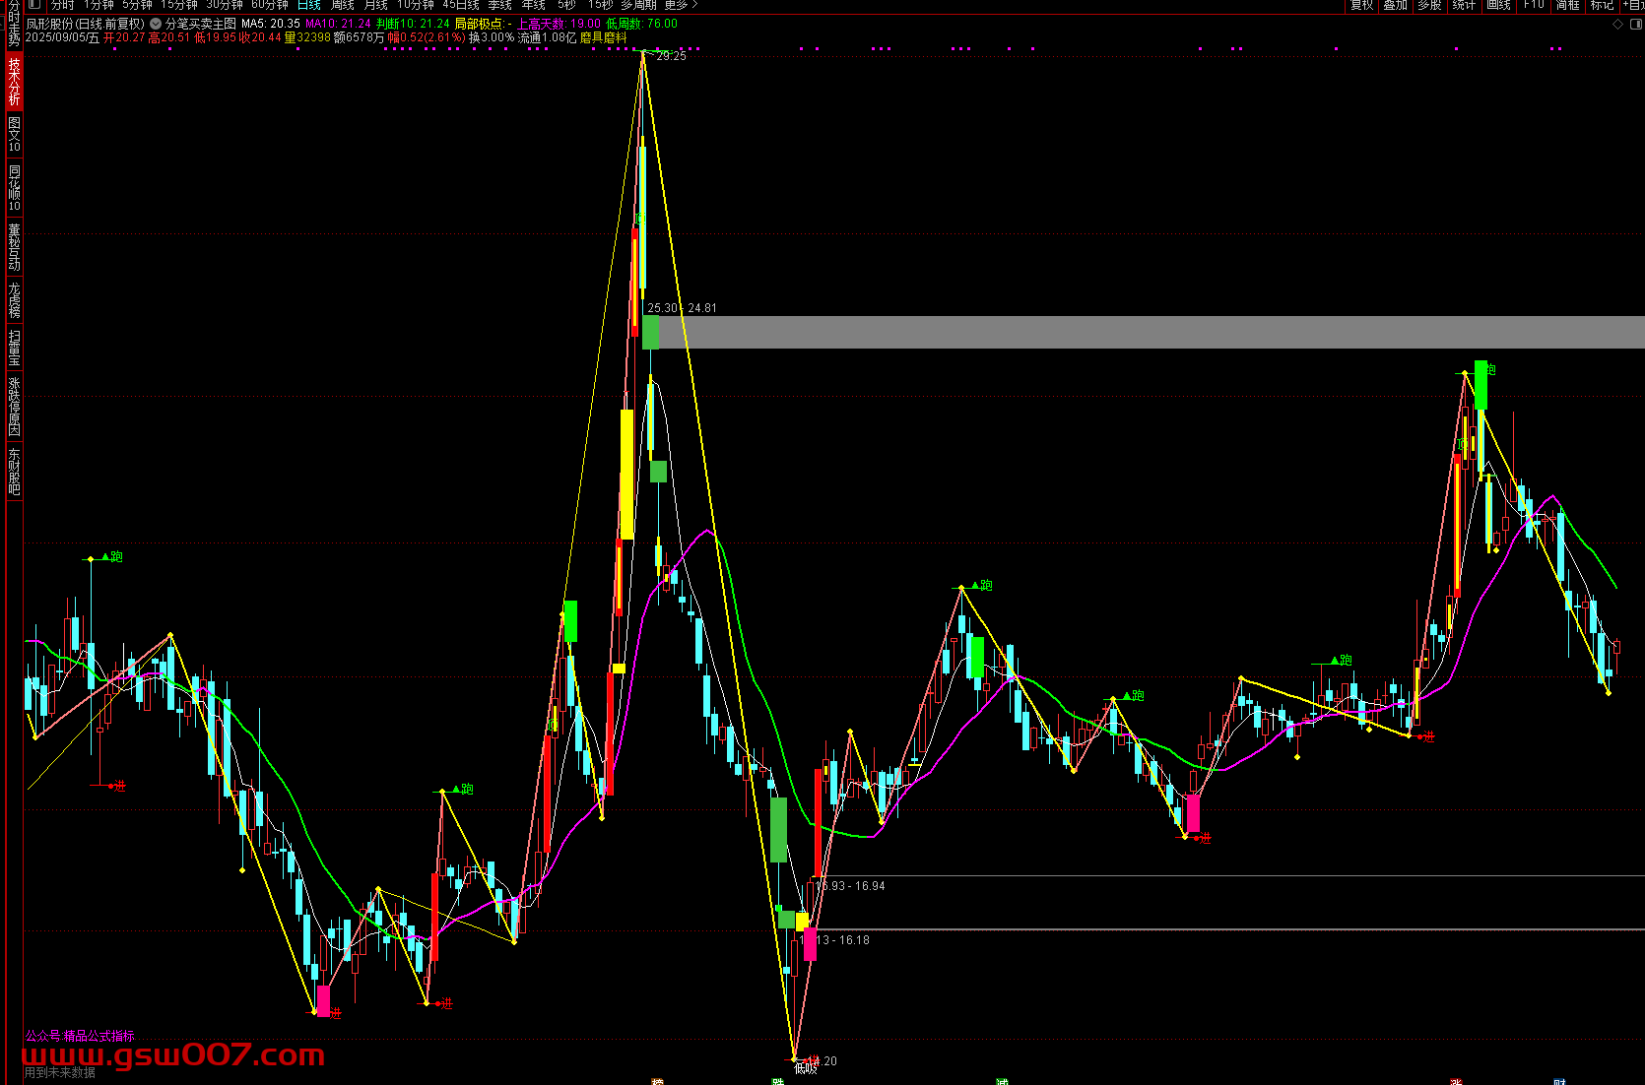Click the panel layout icon at top-left
This screenshot has height=1085, width=1645.
coord(33,5)
